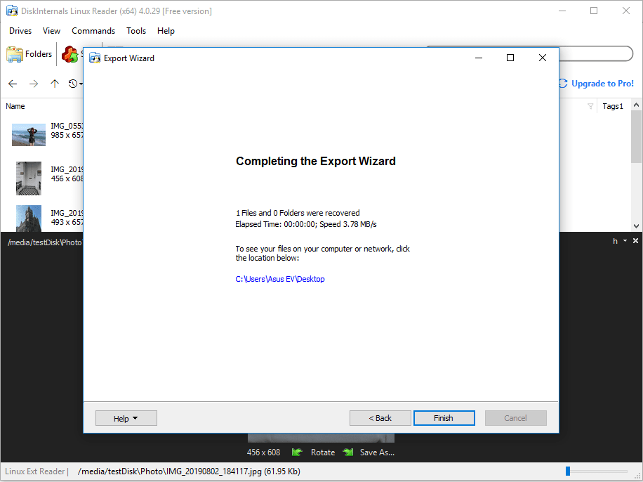Screen dimensions: 643x482
Task: Open the history clock dropdown
Action: point(75,84)
